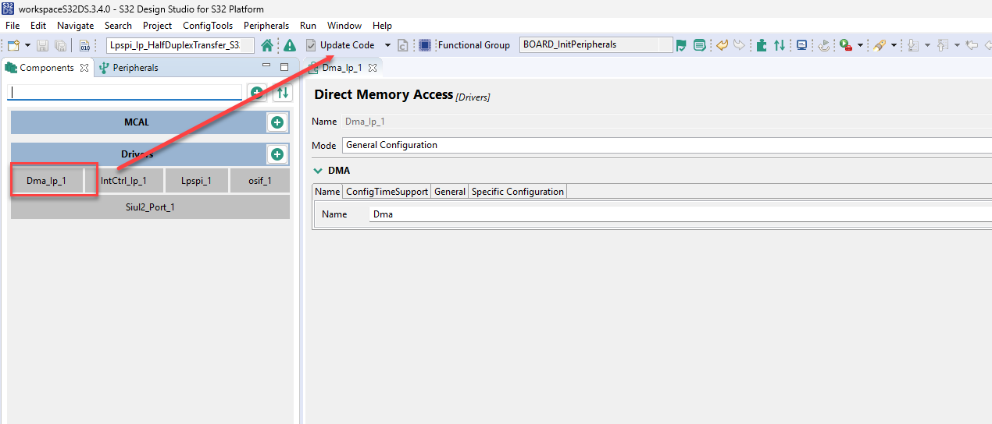The width and height of the screenshot is (992, 424).
Task: Click the green flag functional group icon
Action: click(x=681, y=45)
